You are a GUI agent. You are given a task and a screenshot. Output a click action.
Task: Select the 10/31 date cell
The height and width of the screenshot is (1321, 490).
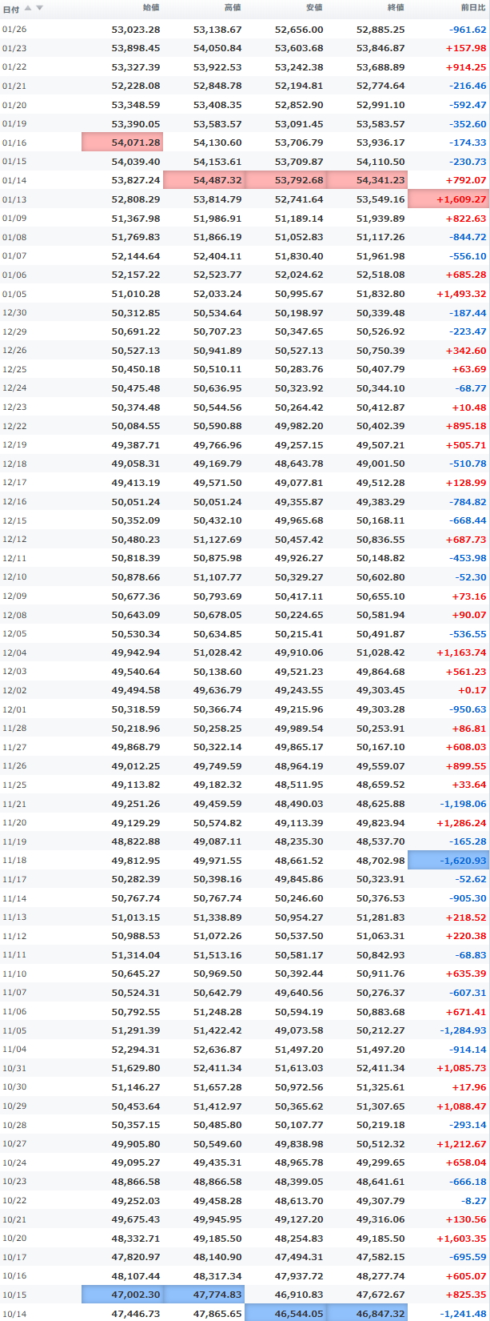[14, 1069]
